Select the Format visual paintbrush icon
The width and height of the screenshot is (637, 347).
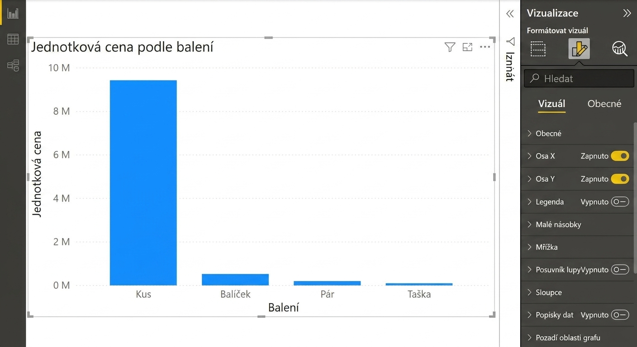click(579, 49)
